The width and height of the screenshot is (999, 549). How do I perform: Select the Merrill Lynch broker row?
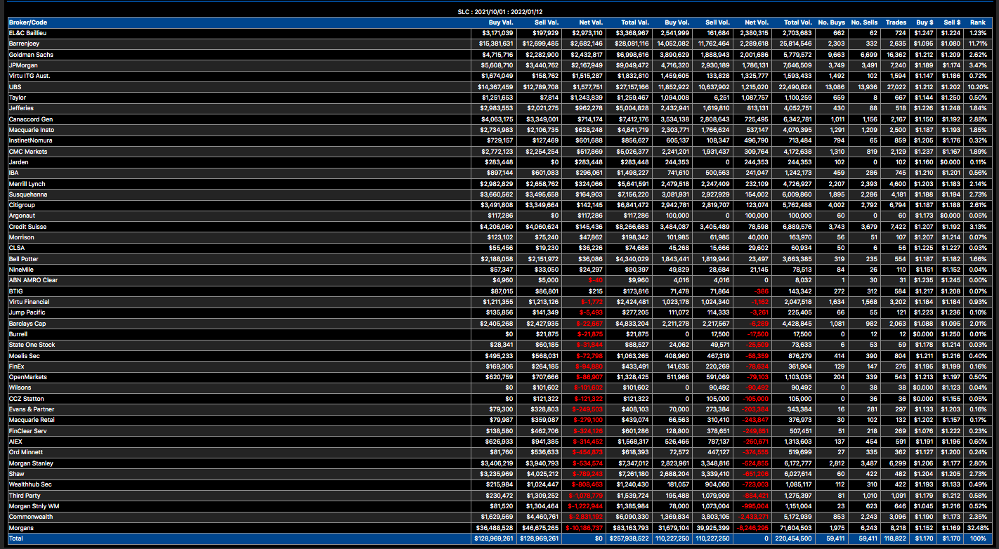pos(498,183)
